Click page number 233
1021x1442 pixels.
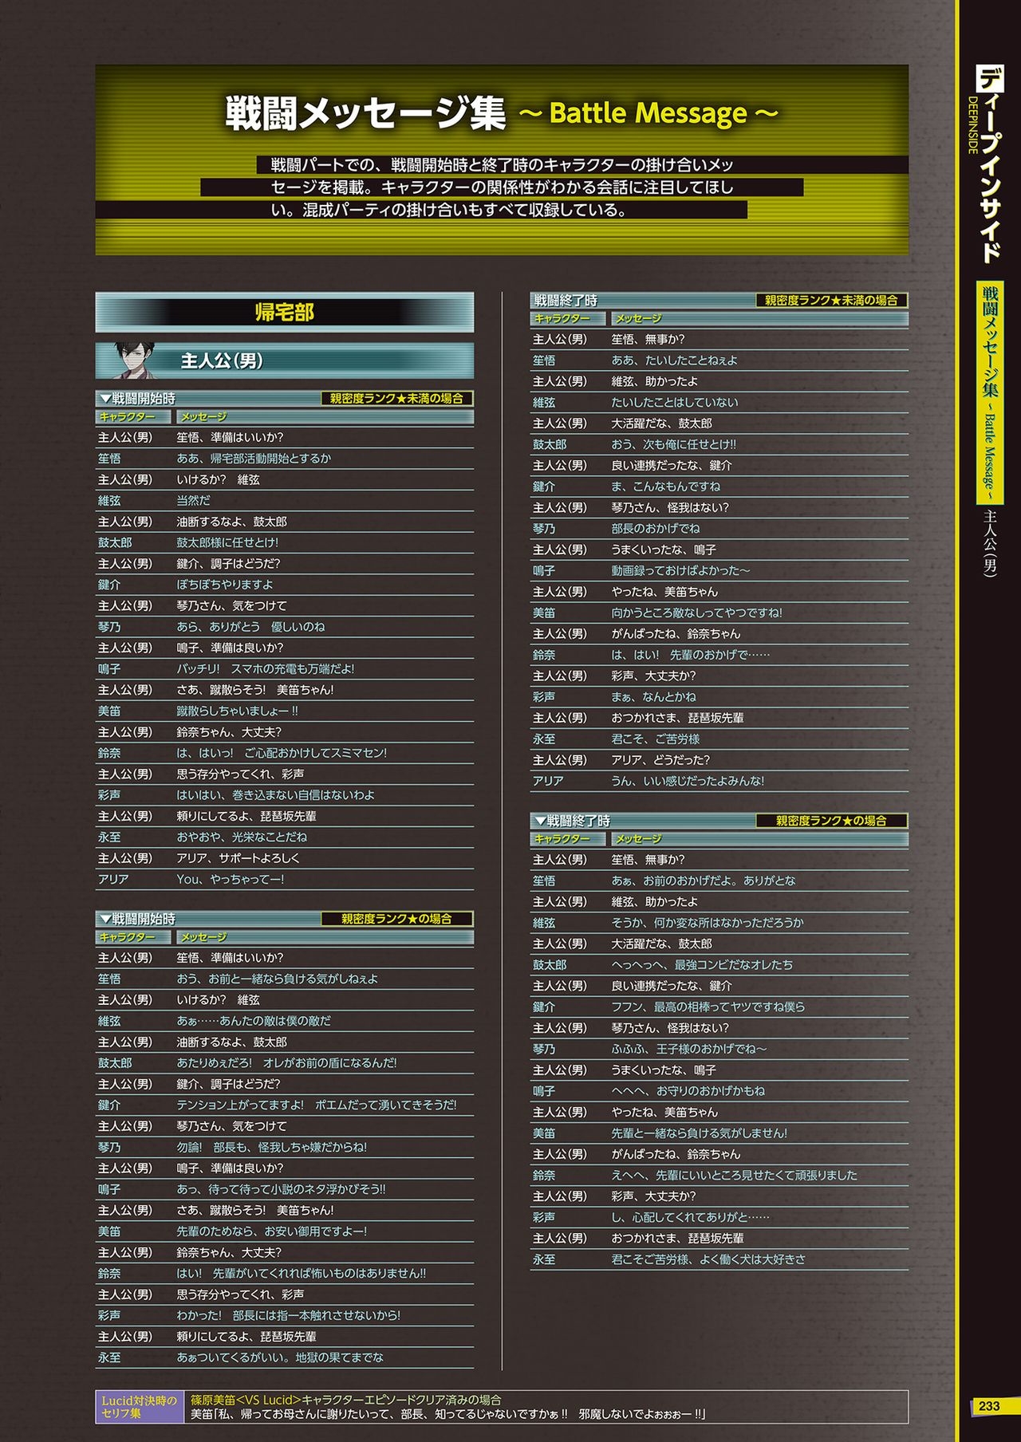tap(990, 1406)
